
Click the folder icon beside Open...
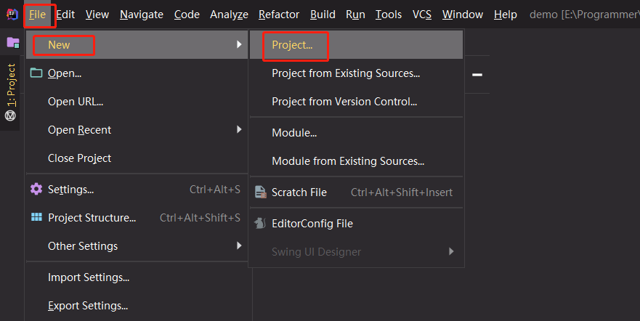coord(36,73)
